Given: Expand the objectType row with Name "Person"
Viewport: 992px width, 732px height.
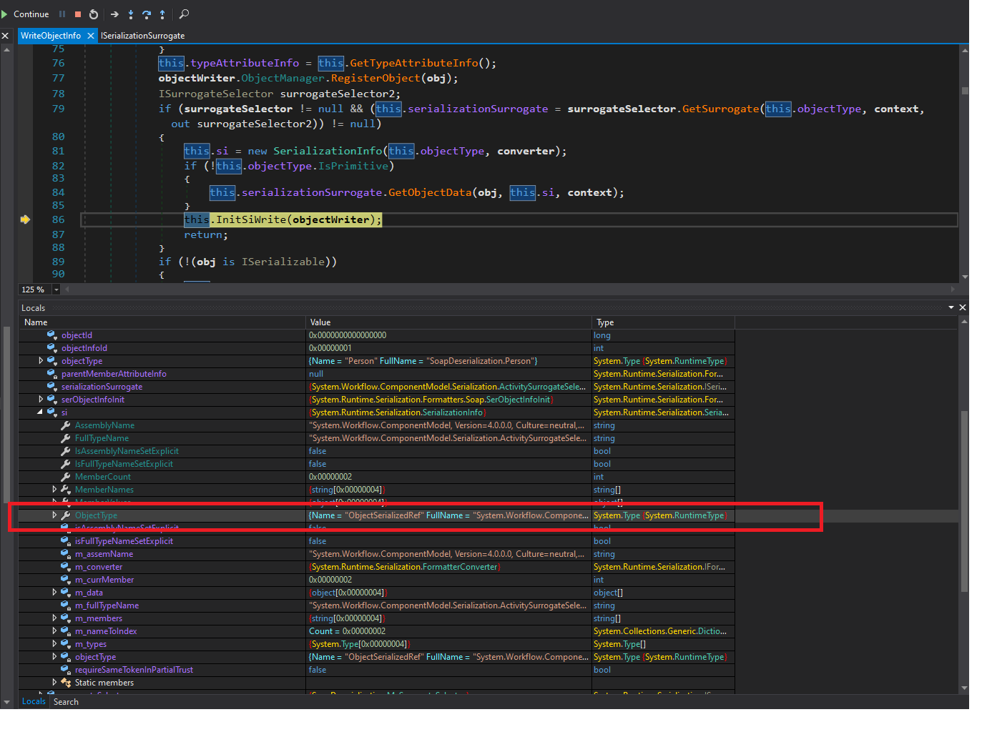Looking at the screenshot, I should click(41, 361).
